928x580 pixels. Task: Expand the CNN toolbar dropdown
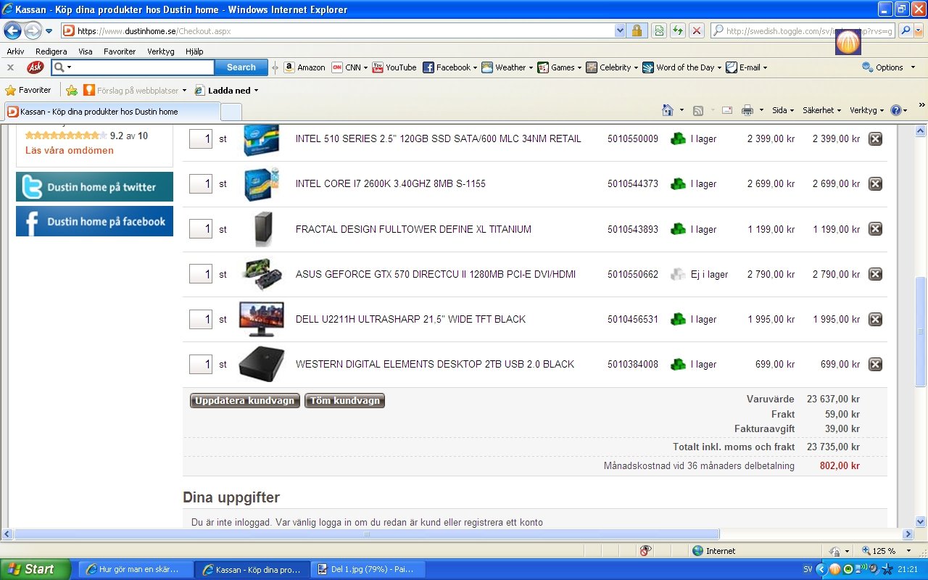tap(365, 68)
